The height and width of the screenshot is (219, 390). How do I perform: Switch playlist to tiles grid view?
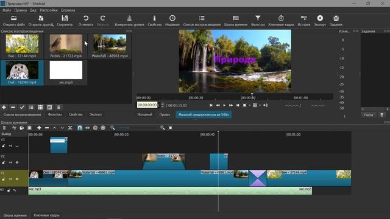click(40, 107)
